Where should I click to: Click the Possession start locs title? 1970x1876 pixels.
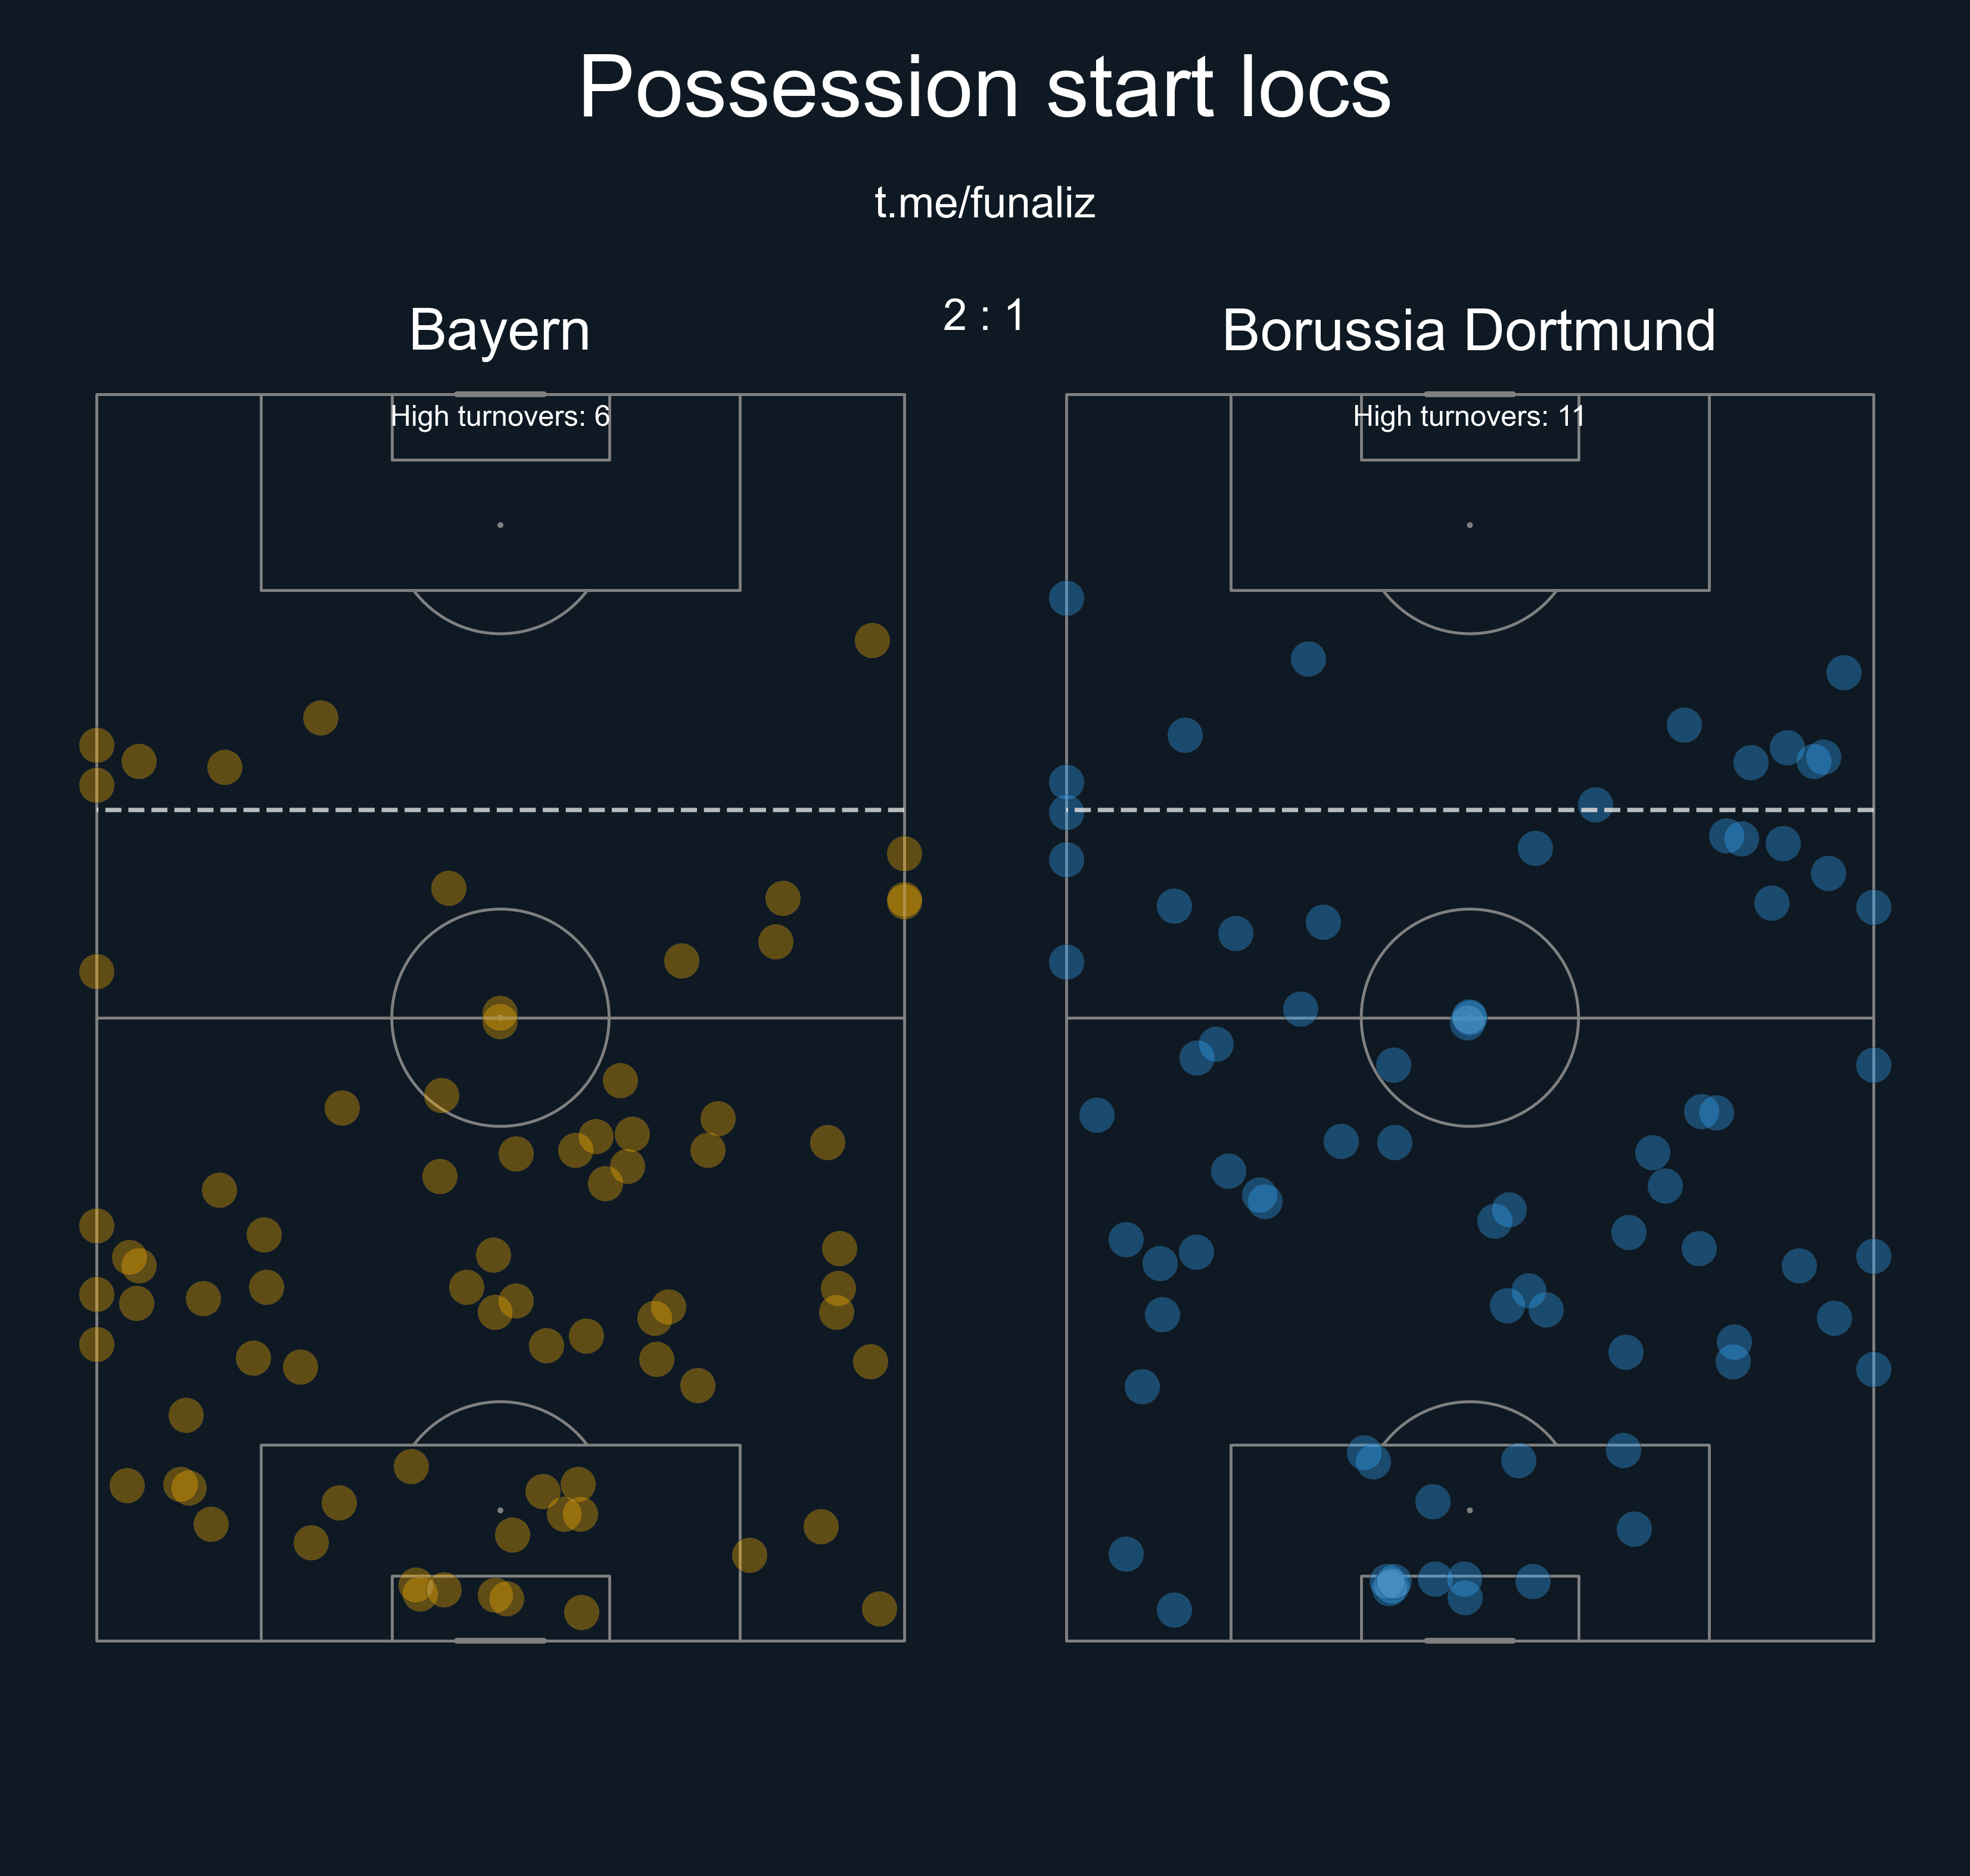[985, 87]
